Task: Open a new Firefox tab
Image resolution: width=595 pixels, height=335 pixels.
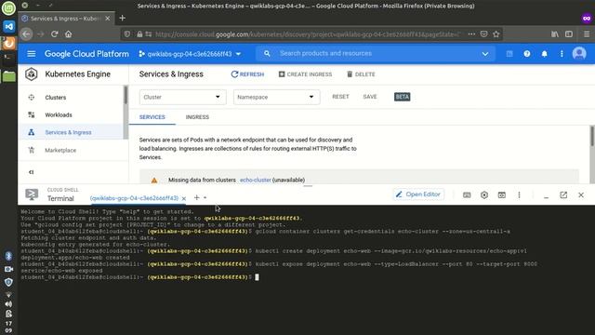Action: [122, 18]
